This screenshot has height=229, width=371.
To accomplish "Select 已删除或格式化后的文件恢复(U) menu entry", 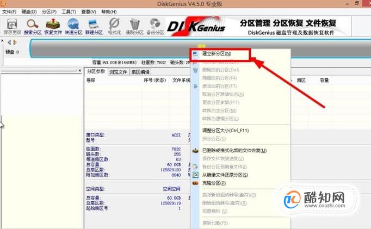I will (x=234, y=151).
